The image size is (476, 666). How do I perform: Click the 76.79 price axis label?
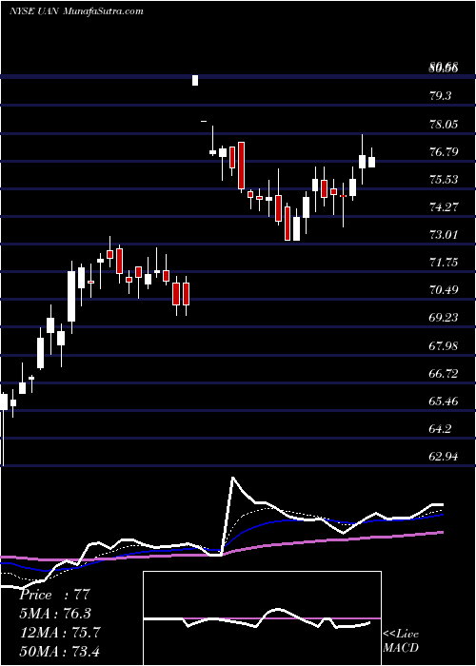(x=444, y=151)
